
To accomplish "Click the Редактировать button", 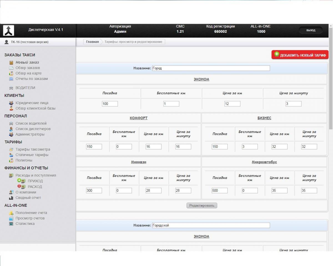I will [x=202, y=206].
